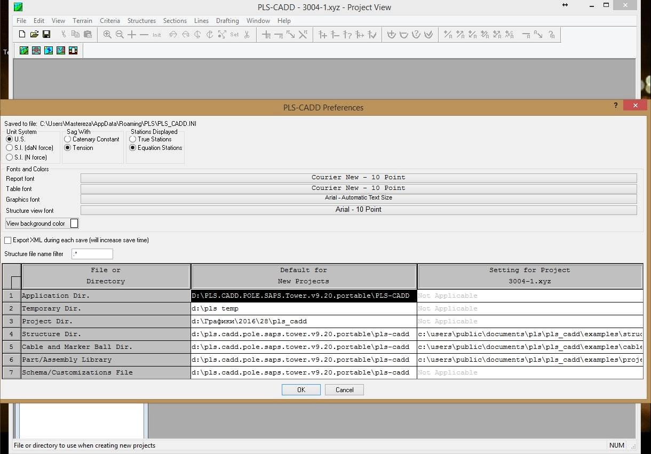Image resolution: width=651 pixels, height=454 pixels.
Task: Click the NUM indicator in status bar
Action: pos(617,445)
